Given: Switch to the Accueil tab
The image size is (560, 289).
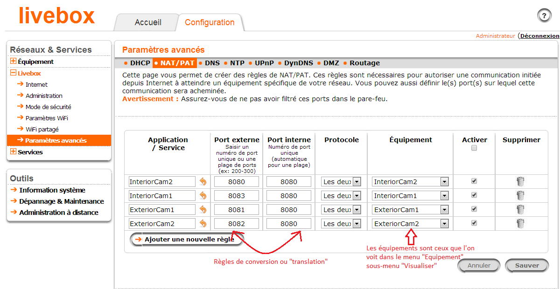Looking at the screenshot, I should [x=148, y=22].
